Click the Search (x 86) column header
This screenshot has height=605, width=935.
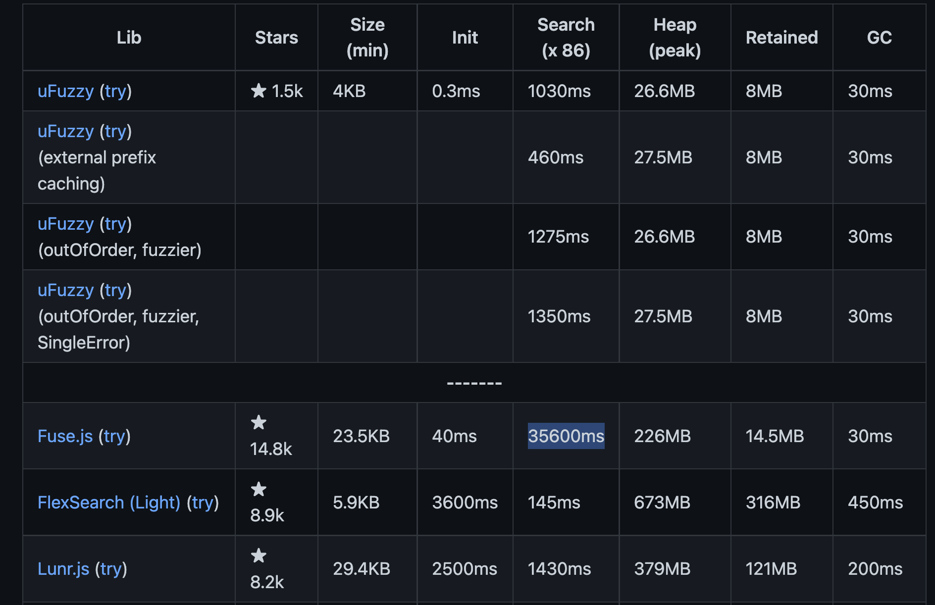pos(566,38)
